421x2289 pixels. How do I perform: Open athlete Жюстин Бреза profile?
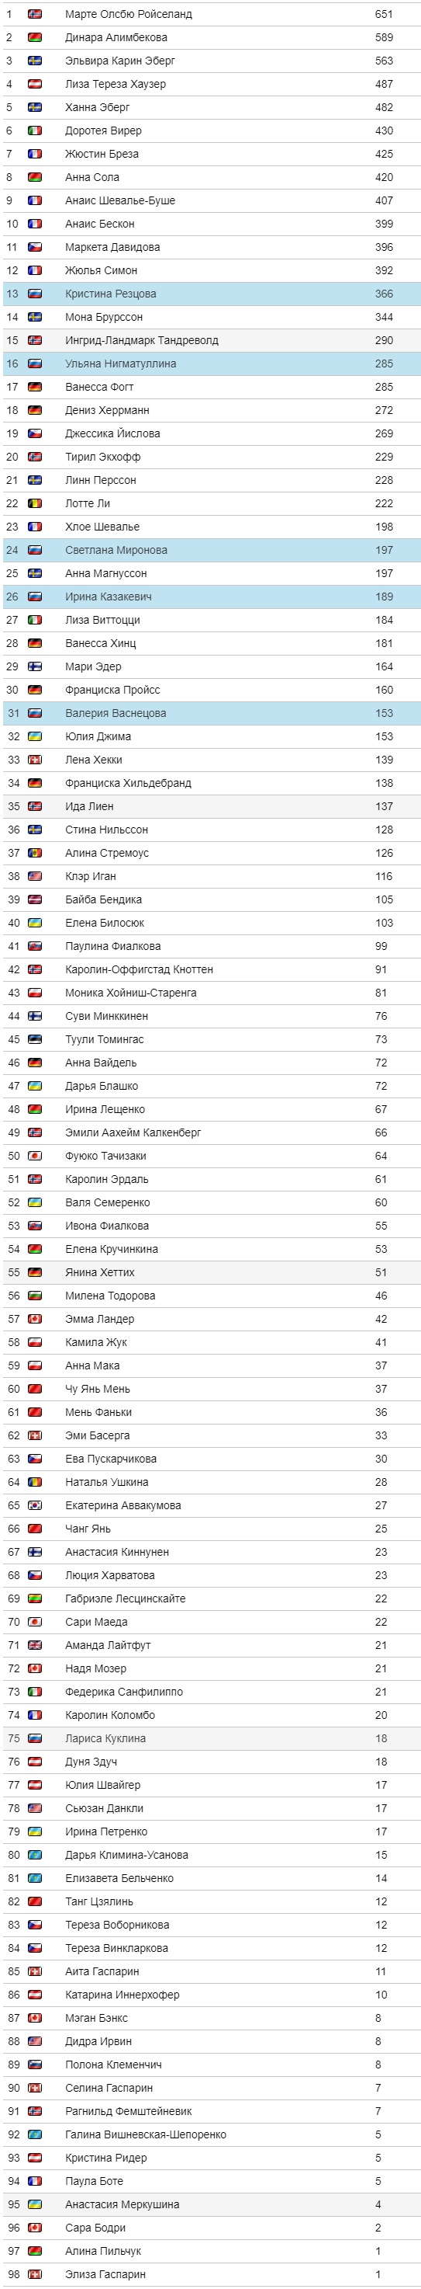(x=101, y=154)
